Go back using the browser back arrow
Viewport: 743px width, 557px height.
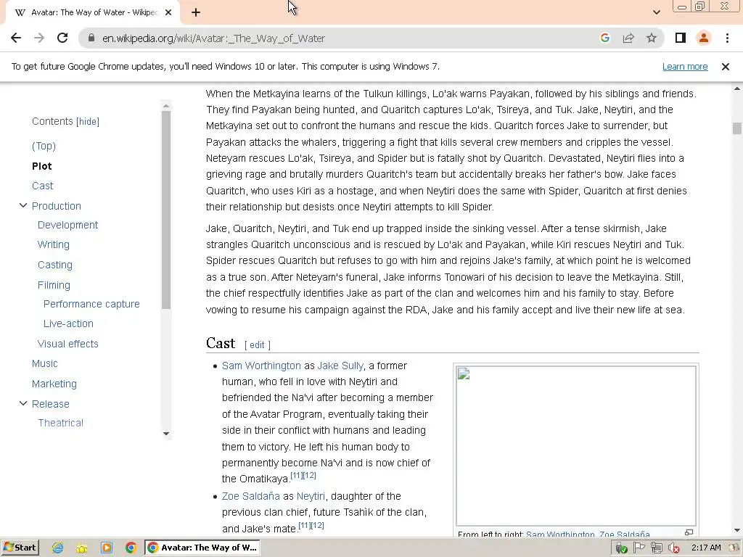point(16,38)
